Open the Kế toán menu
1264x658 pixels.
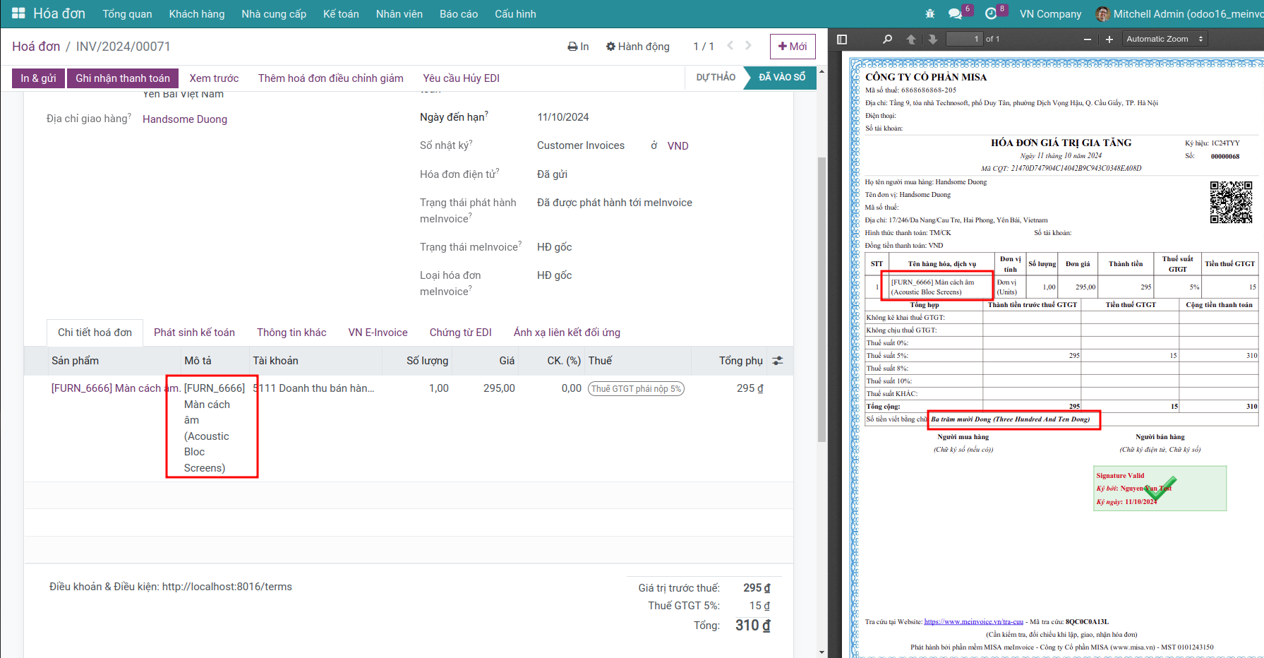pyautogui.click(x=341, y=14)
